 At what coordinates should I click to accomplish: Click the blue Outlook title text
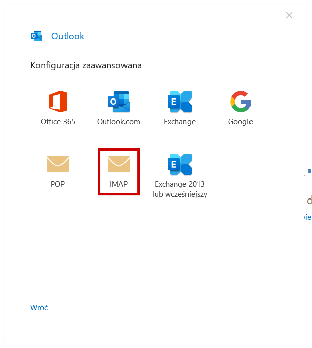pyautogui.click(x=68, y=36)
